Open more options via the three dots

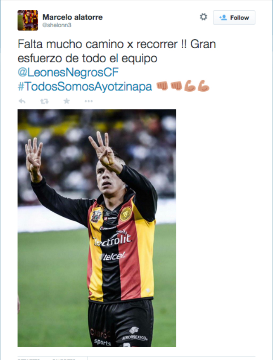(89, 101)
